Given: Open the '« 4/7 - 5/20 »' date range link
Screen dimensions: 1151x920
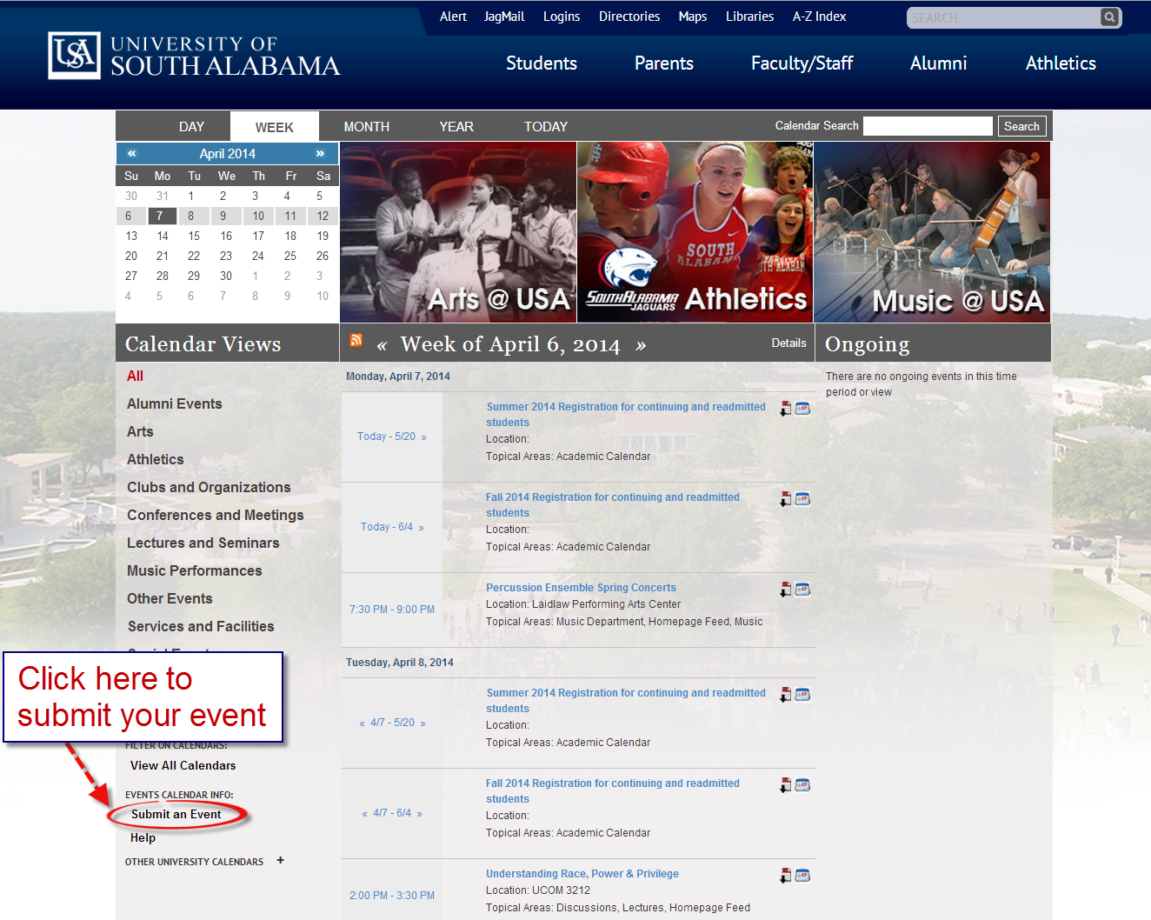Looking at the screenshot, I should [x=392, y=723].
